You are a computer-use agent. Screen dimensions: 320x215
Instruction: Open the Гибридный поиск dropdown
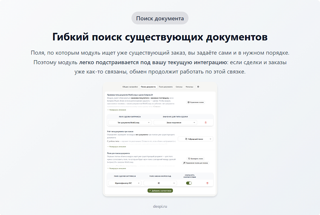(x=196, y=139)
